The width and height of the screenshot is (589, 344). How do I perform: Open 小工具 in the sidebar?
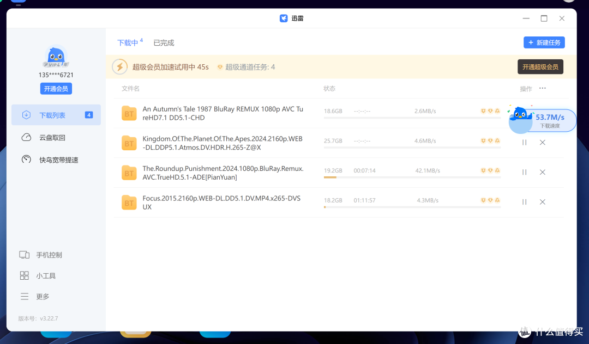point(38,276)
